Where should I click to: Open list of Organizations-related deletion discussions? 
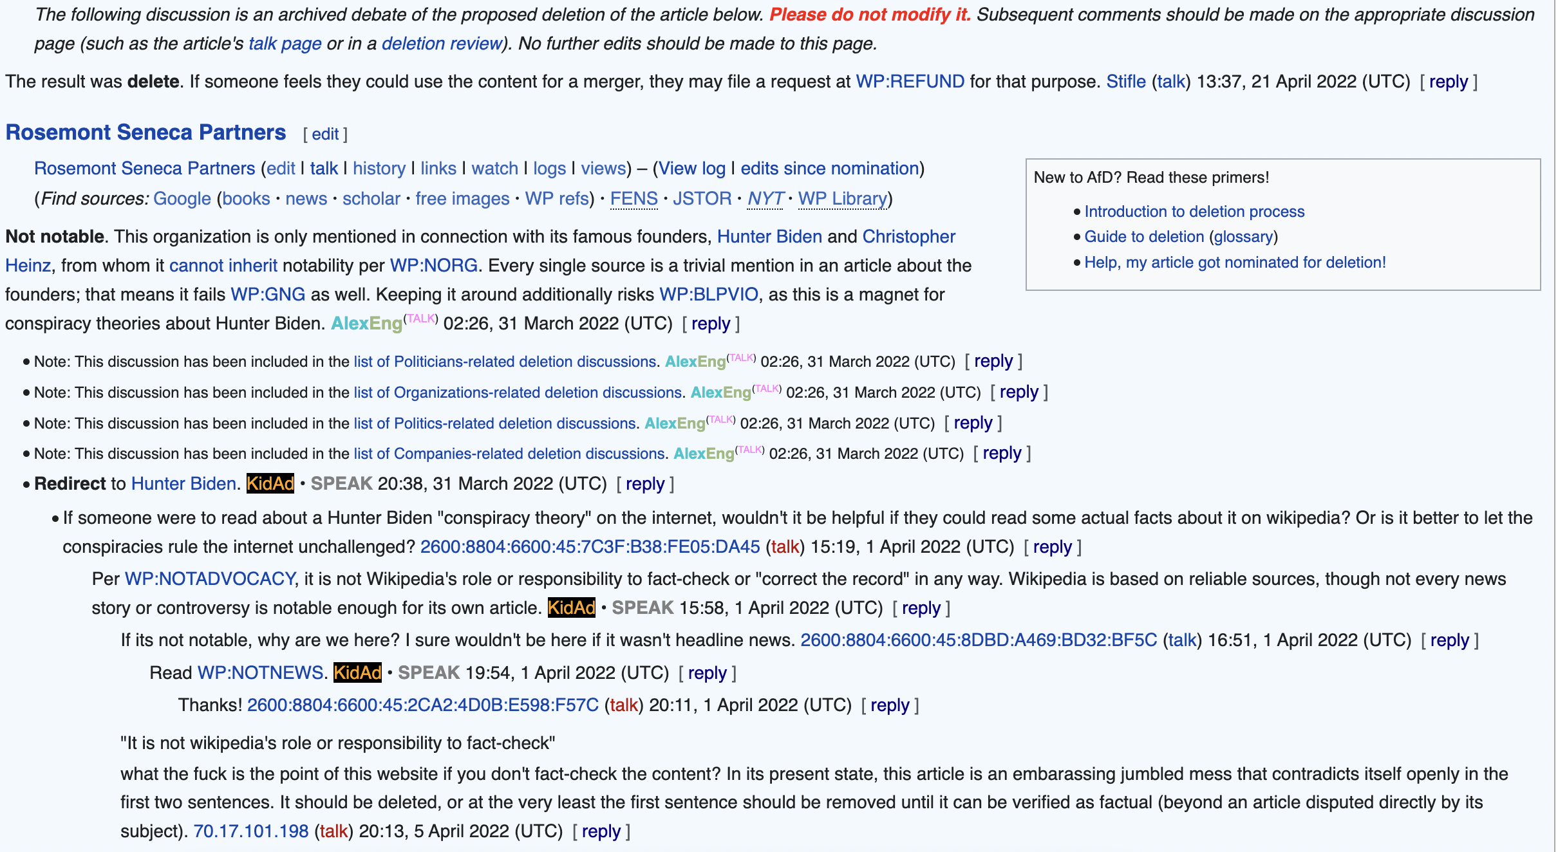pos(518,393)
